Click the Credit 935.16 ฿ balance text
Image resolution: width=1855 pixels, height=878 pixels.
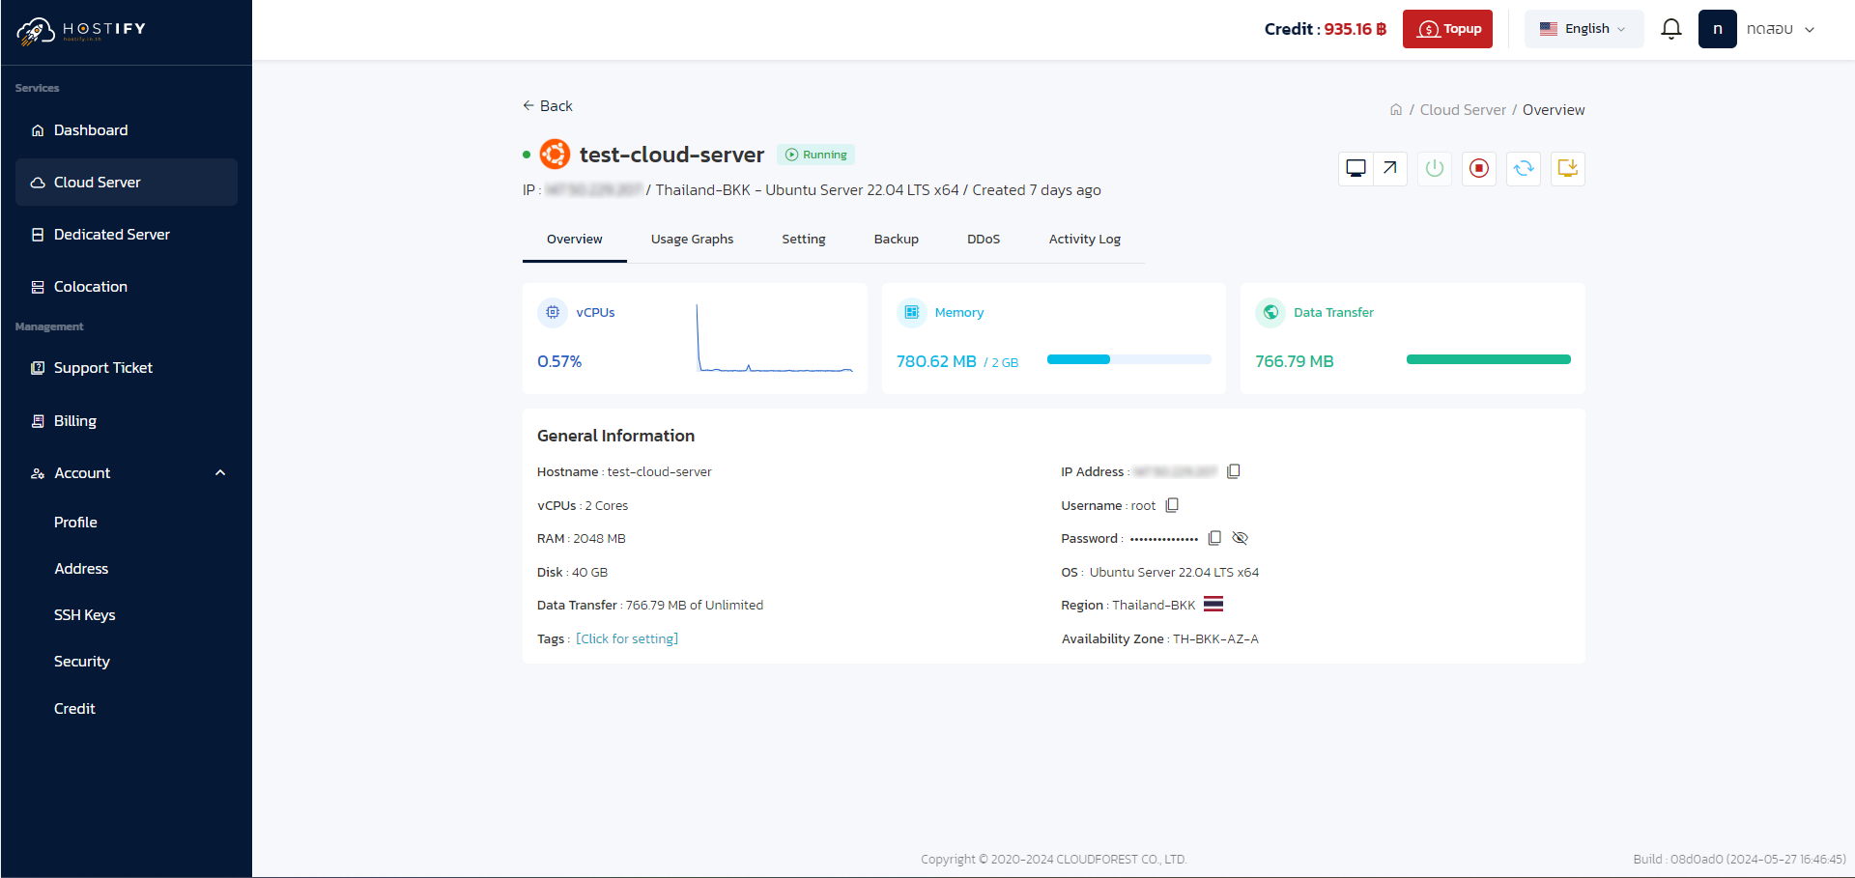tap(1326, 29)
